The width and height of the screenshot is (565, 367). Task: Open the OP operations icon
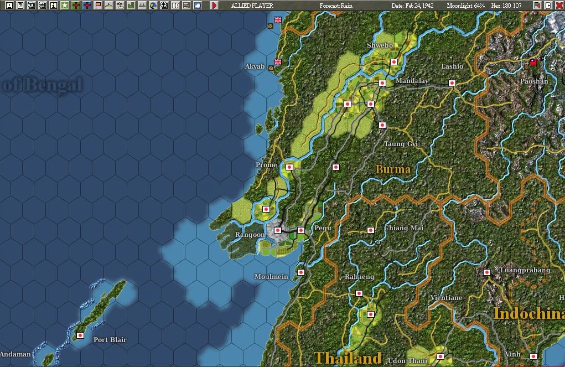[x=175, y=6]
